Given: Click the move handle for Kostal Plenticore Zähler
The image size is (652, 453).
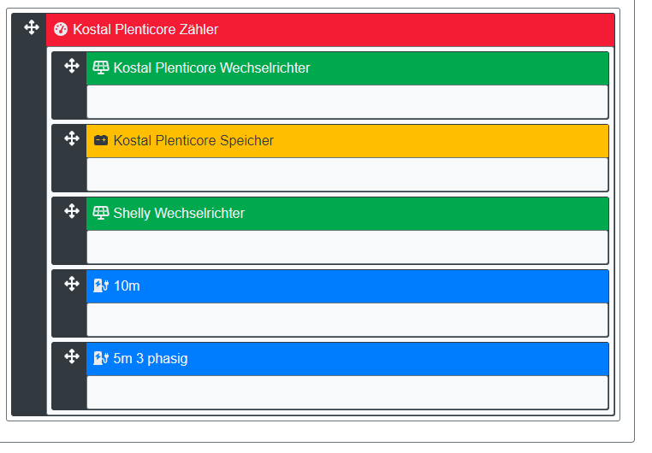Looking at the screenshot, I should [32, 28].
